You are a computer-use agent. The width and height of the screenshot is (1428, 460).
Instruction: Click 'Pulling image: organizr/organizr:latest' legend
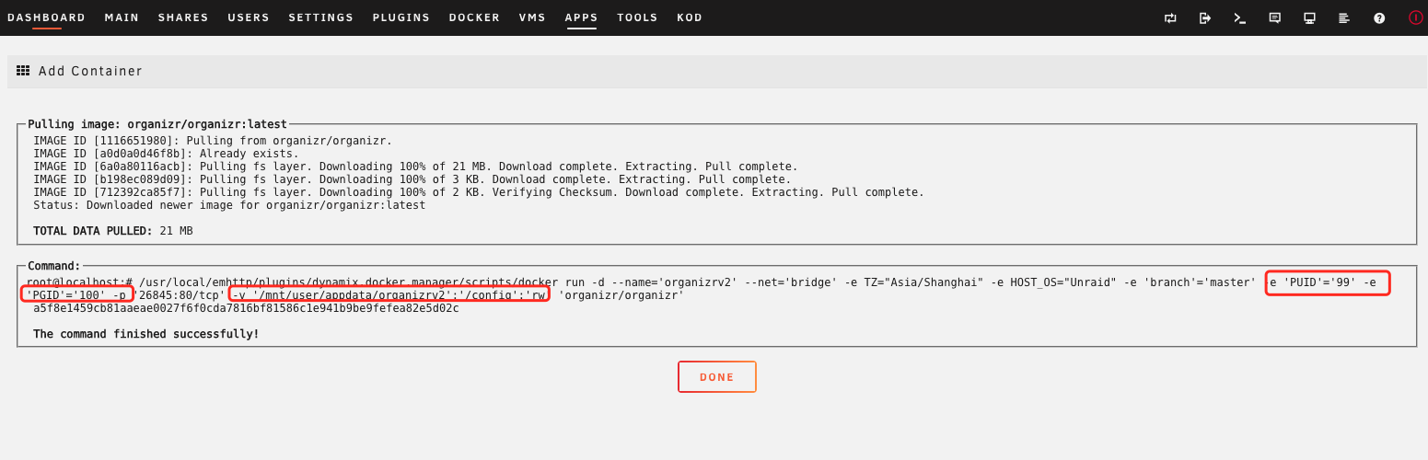[x=157, y=123]
